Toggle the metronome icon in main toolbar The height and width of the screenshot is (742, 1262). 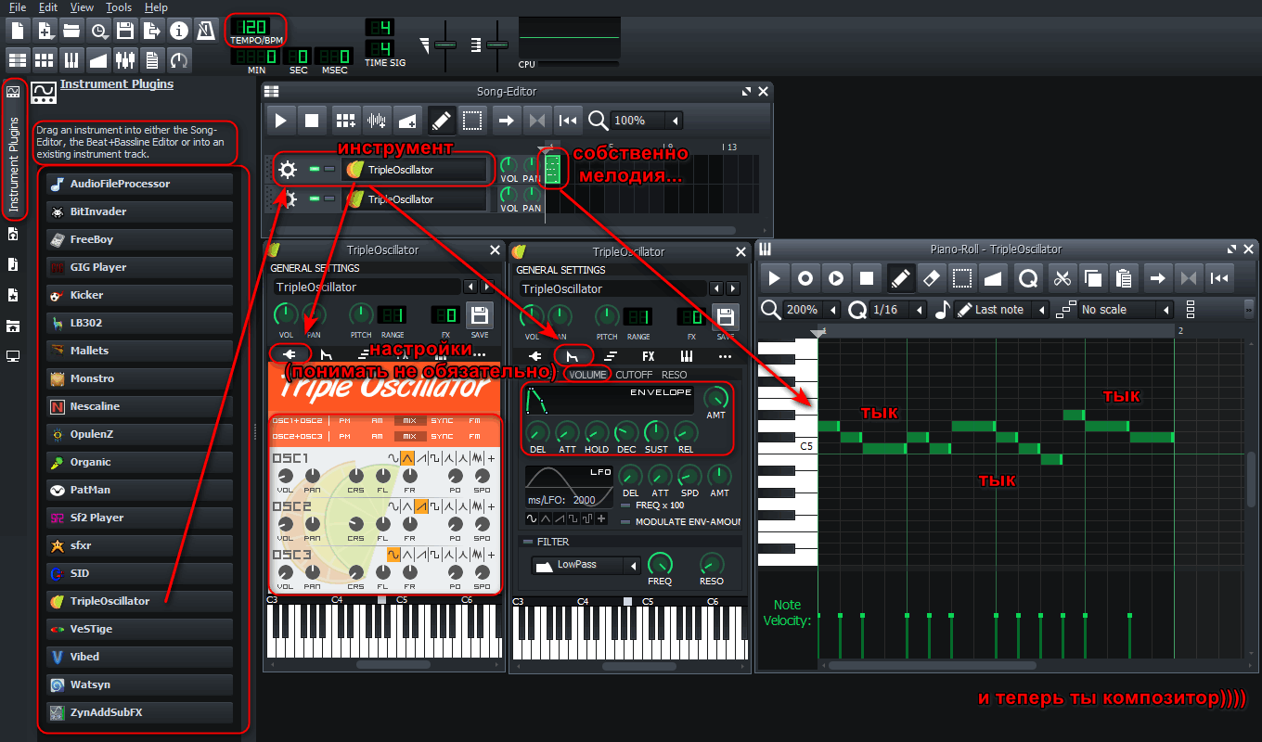(206, 31)
